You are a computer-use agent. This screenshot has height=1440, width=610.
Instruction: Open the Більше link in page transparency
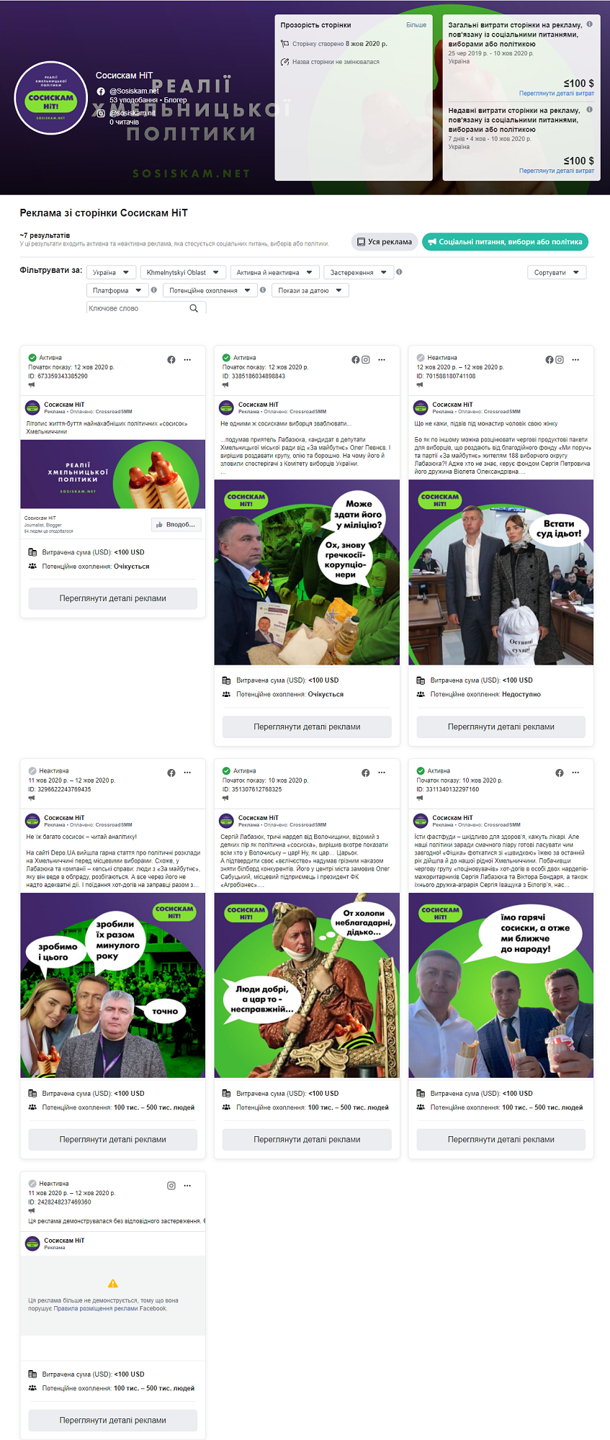pyautogui.click(x=416, y=25)
